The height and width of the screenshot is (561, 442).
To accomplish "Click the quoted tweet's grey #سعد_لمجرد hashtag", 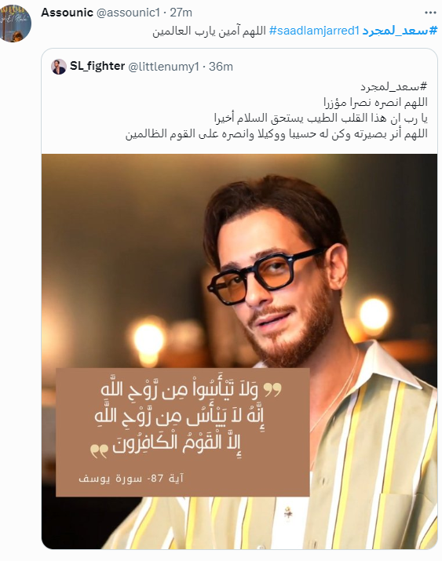I will point(393,86).
